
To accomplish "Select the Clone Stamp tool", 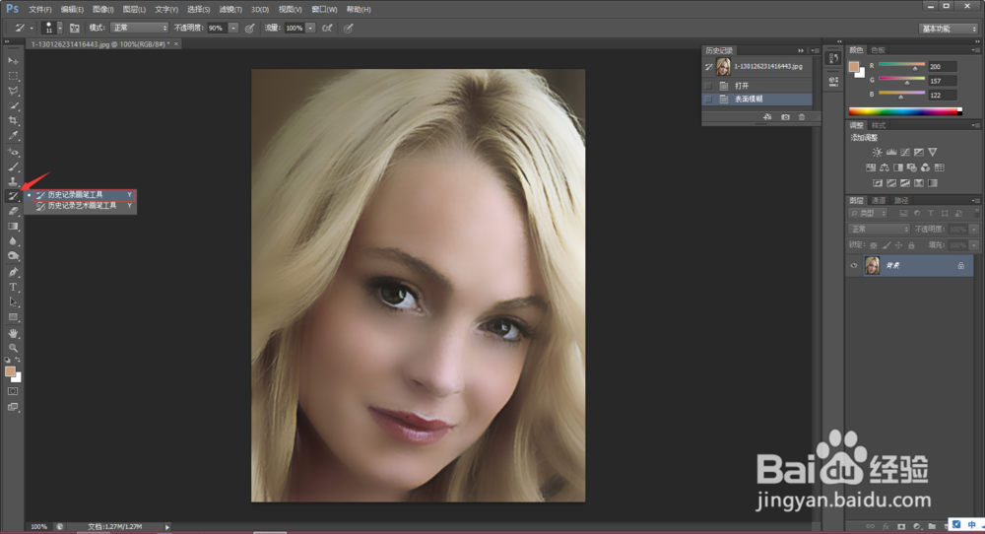I will pyautogui.click(x=13, y=181).
